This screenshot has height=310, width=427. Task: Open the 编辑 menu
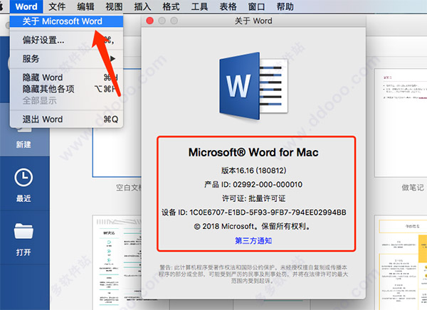coord(85,6)
